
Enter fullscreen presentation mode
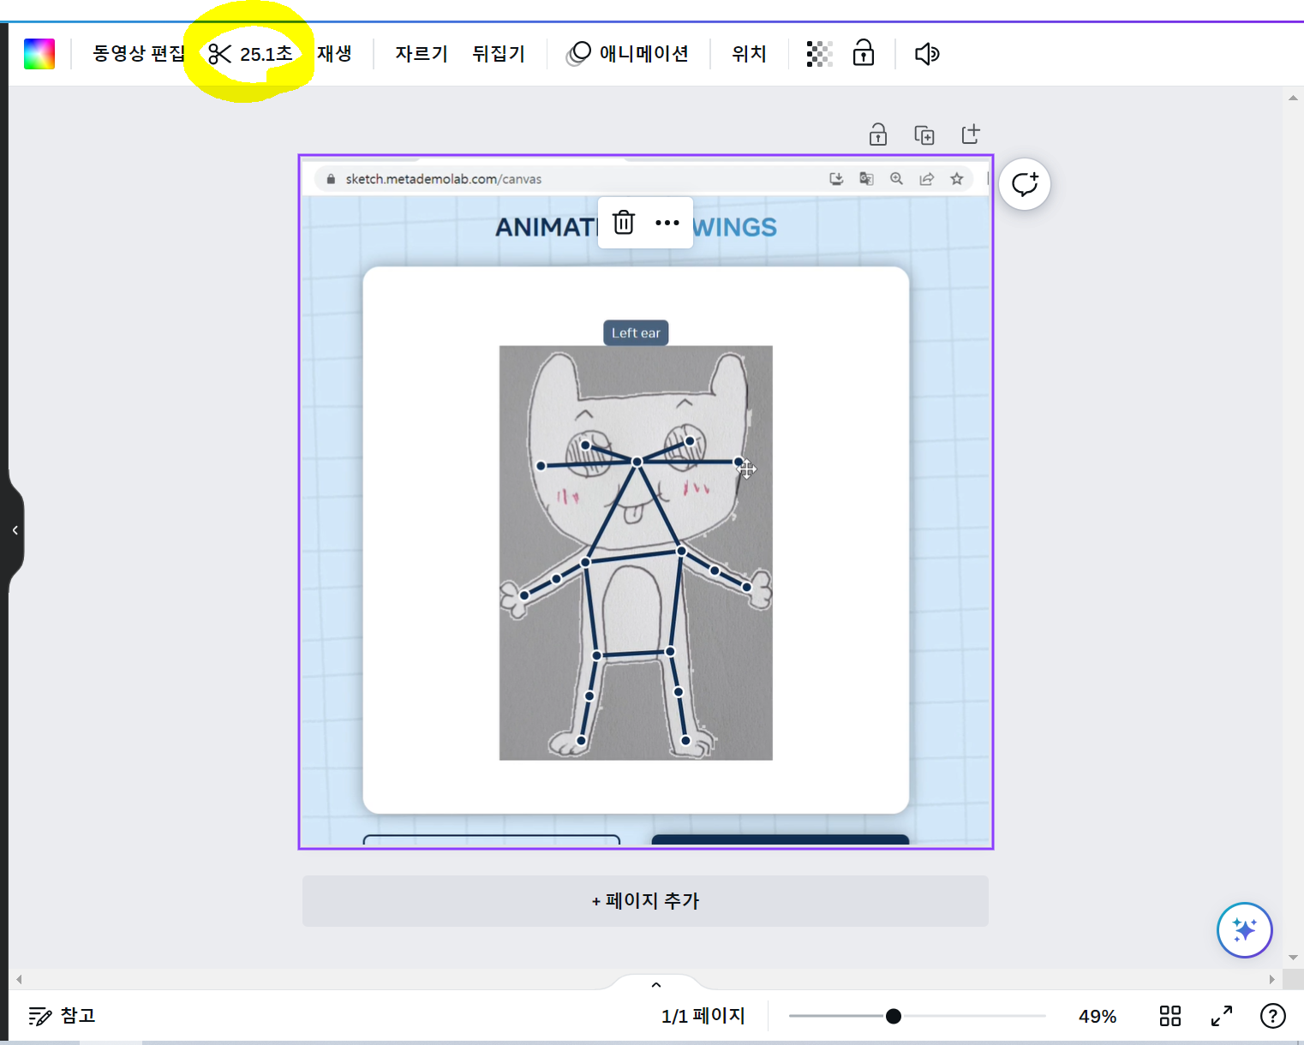pyautogui.click(x=1222, y=1016)
